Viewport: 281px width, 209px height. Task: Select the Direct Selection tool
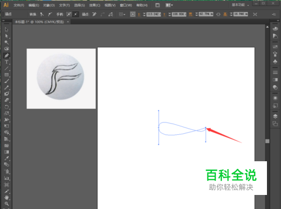point(7,36)
